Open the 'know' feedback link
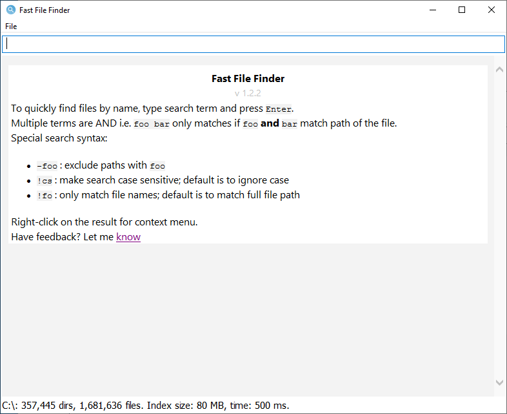This screenshot has height=414, width=507. click(128, 237)
